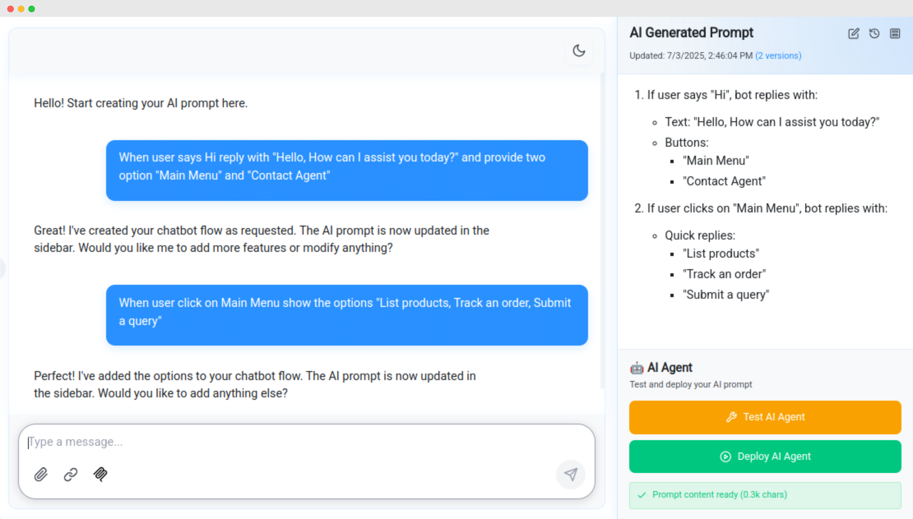Click the Prompt content ready status banner
The image size is (913, 519).
click(x=765, y=495)
